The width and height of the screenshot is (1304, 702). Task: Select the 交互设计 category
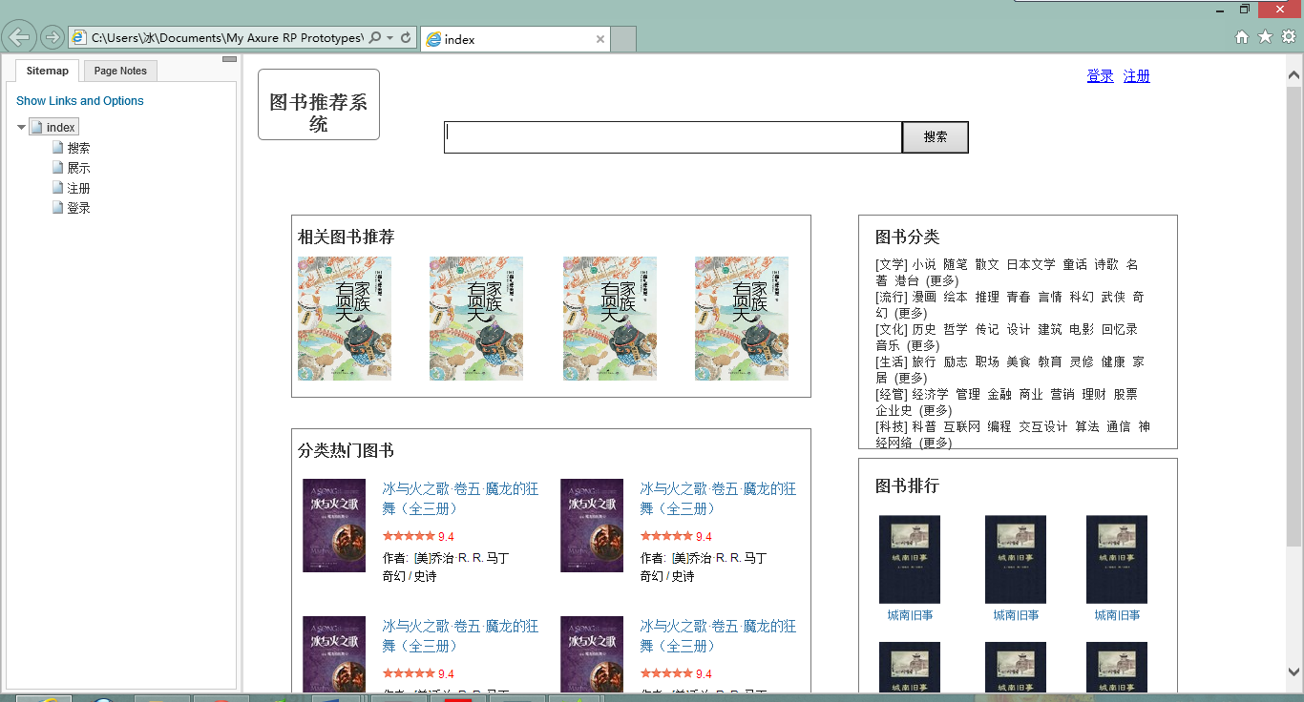[1043, 427]
